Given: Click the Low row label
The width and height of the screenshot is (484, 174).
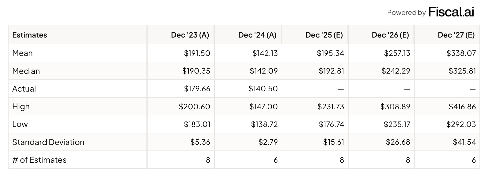Looking at the screenshot, I should point(20,124).
